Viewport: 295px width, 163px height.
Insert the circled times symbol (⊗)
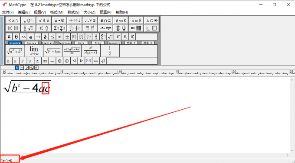point(59,61)
